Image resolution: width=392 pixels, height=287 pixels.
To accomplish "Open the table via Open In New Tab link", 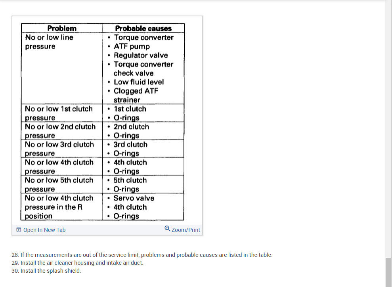I will 44,230.
